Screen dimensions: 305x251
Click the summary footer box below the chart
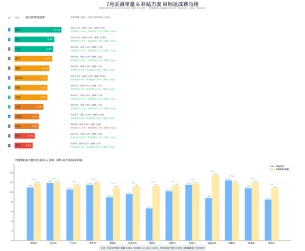(x=152, y=248)
